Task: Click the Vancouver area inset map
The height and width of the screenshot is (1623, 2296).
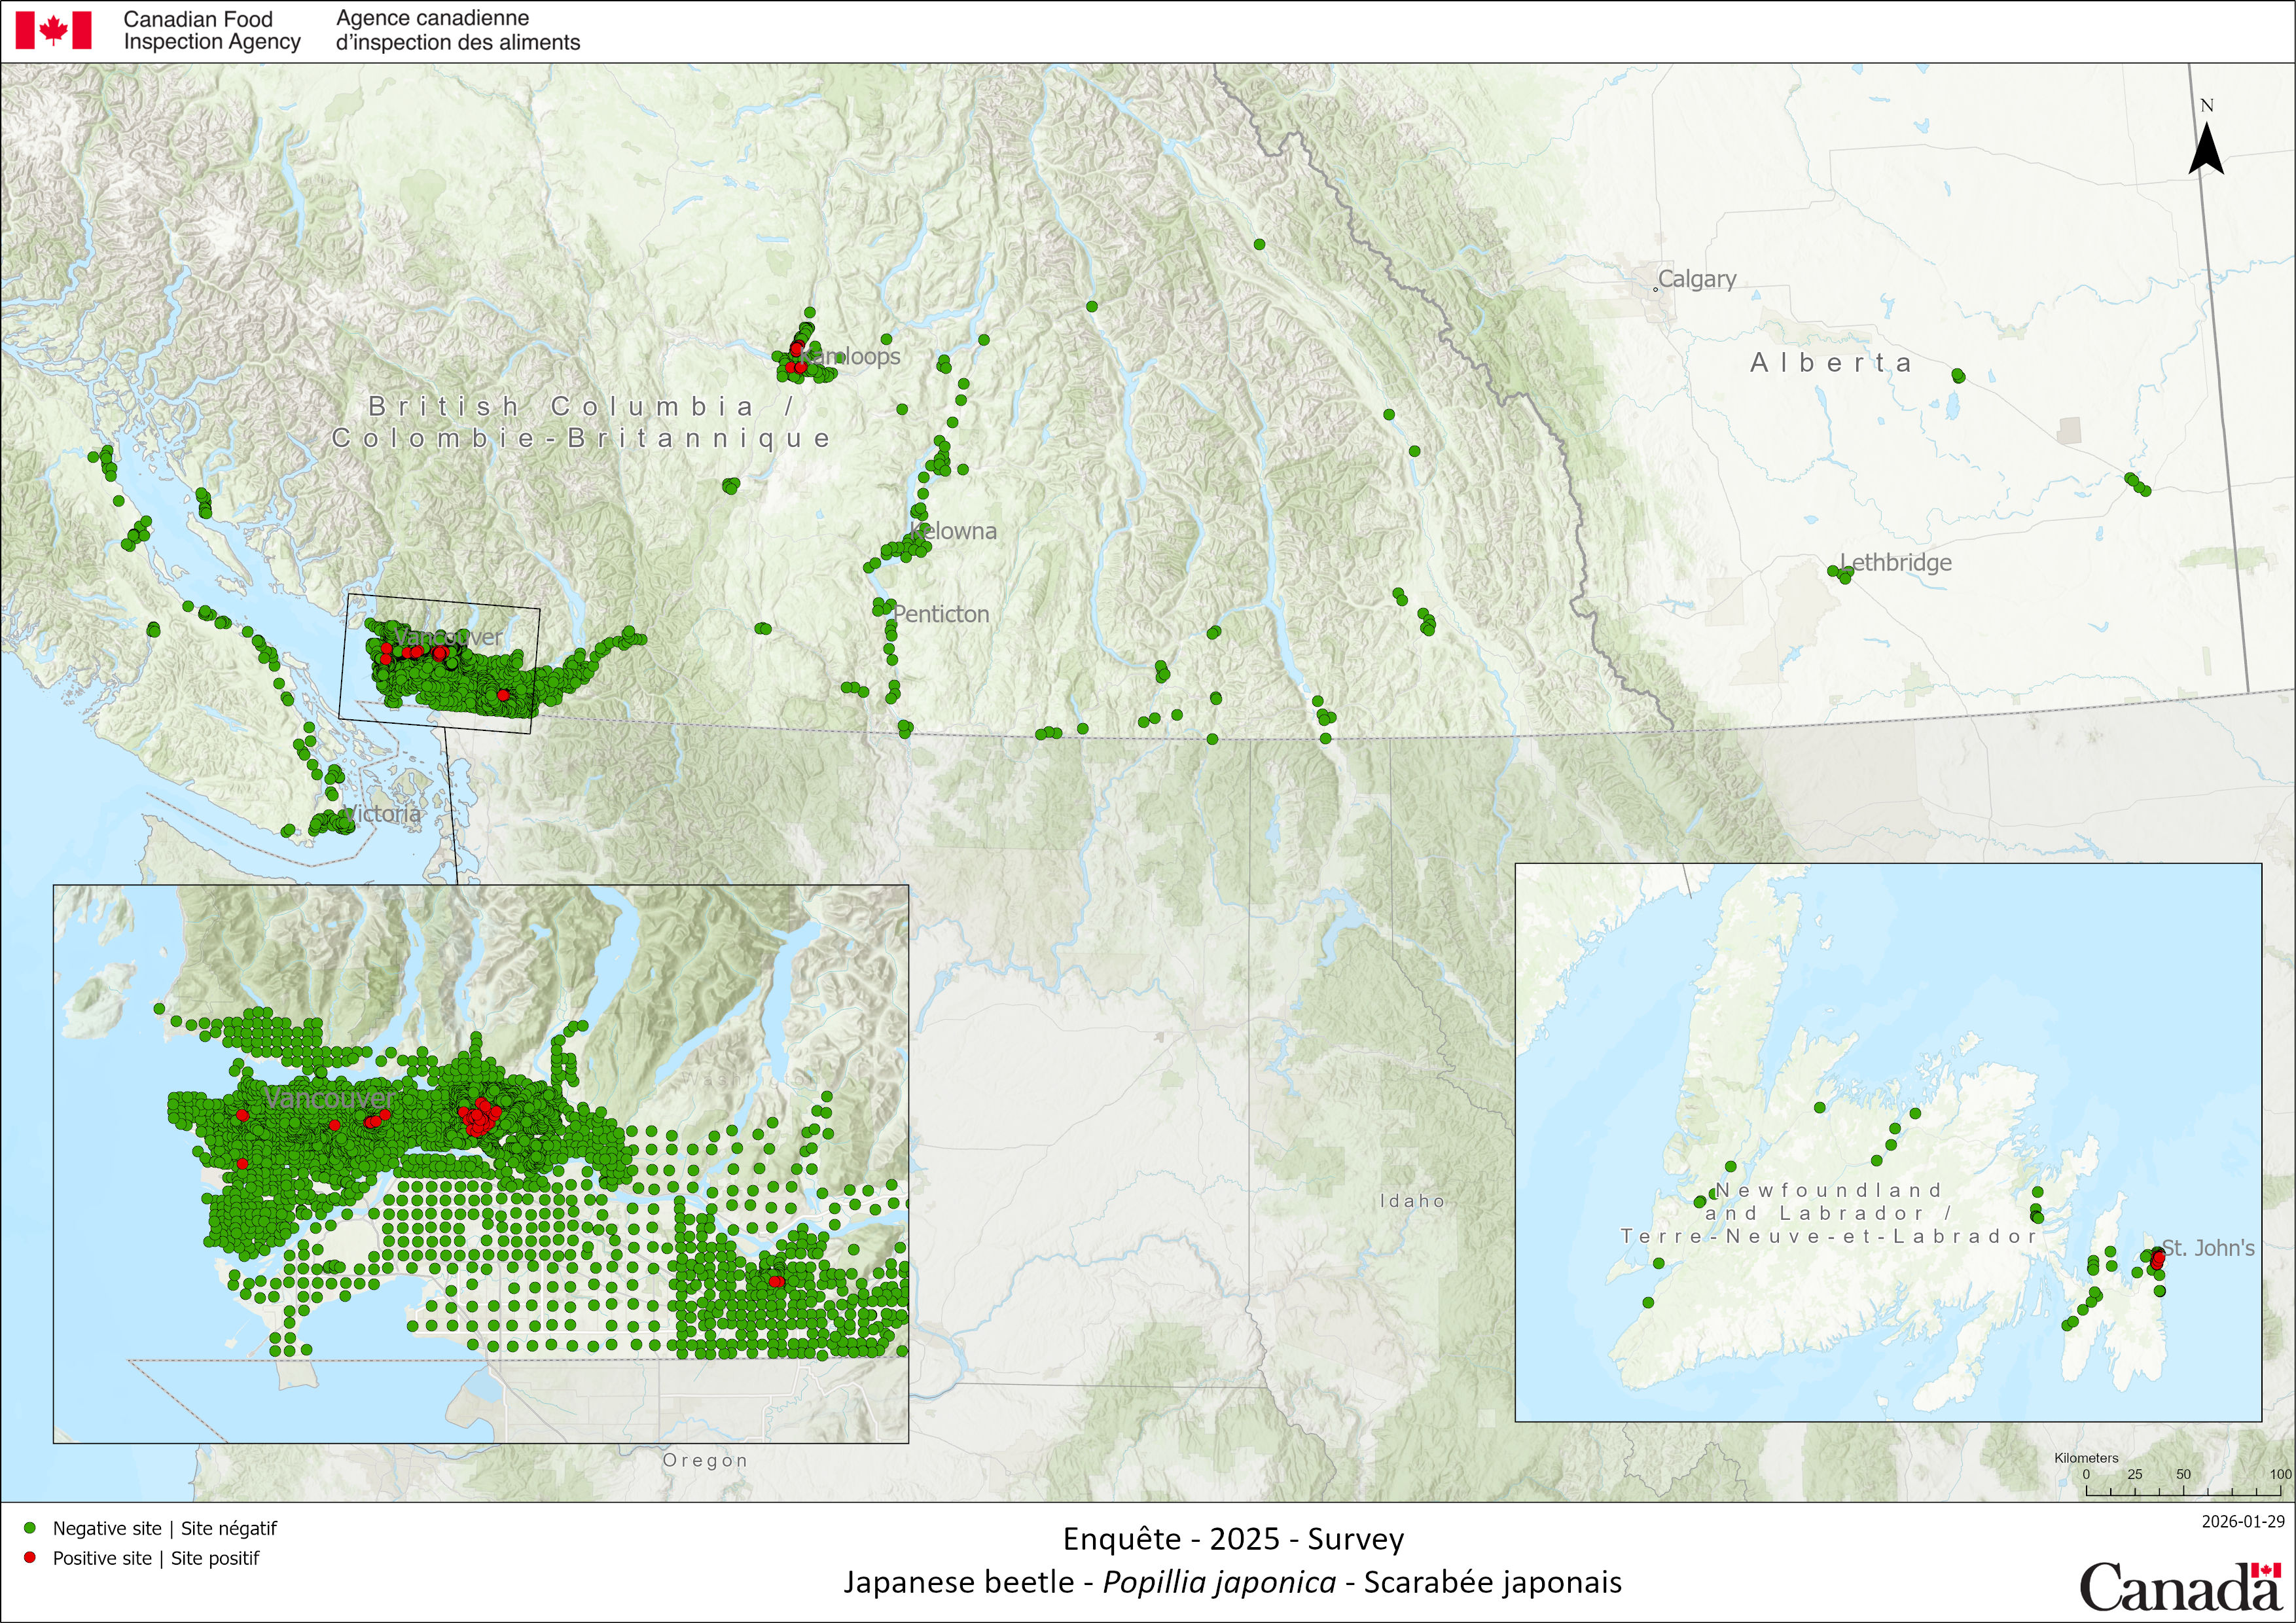Action: (481, 1163)
